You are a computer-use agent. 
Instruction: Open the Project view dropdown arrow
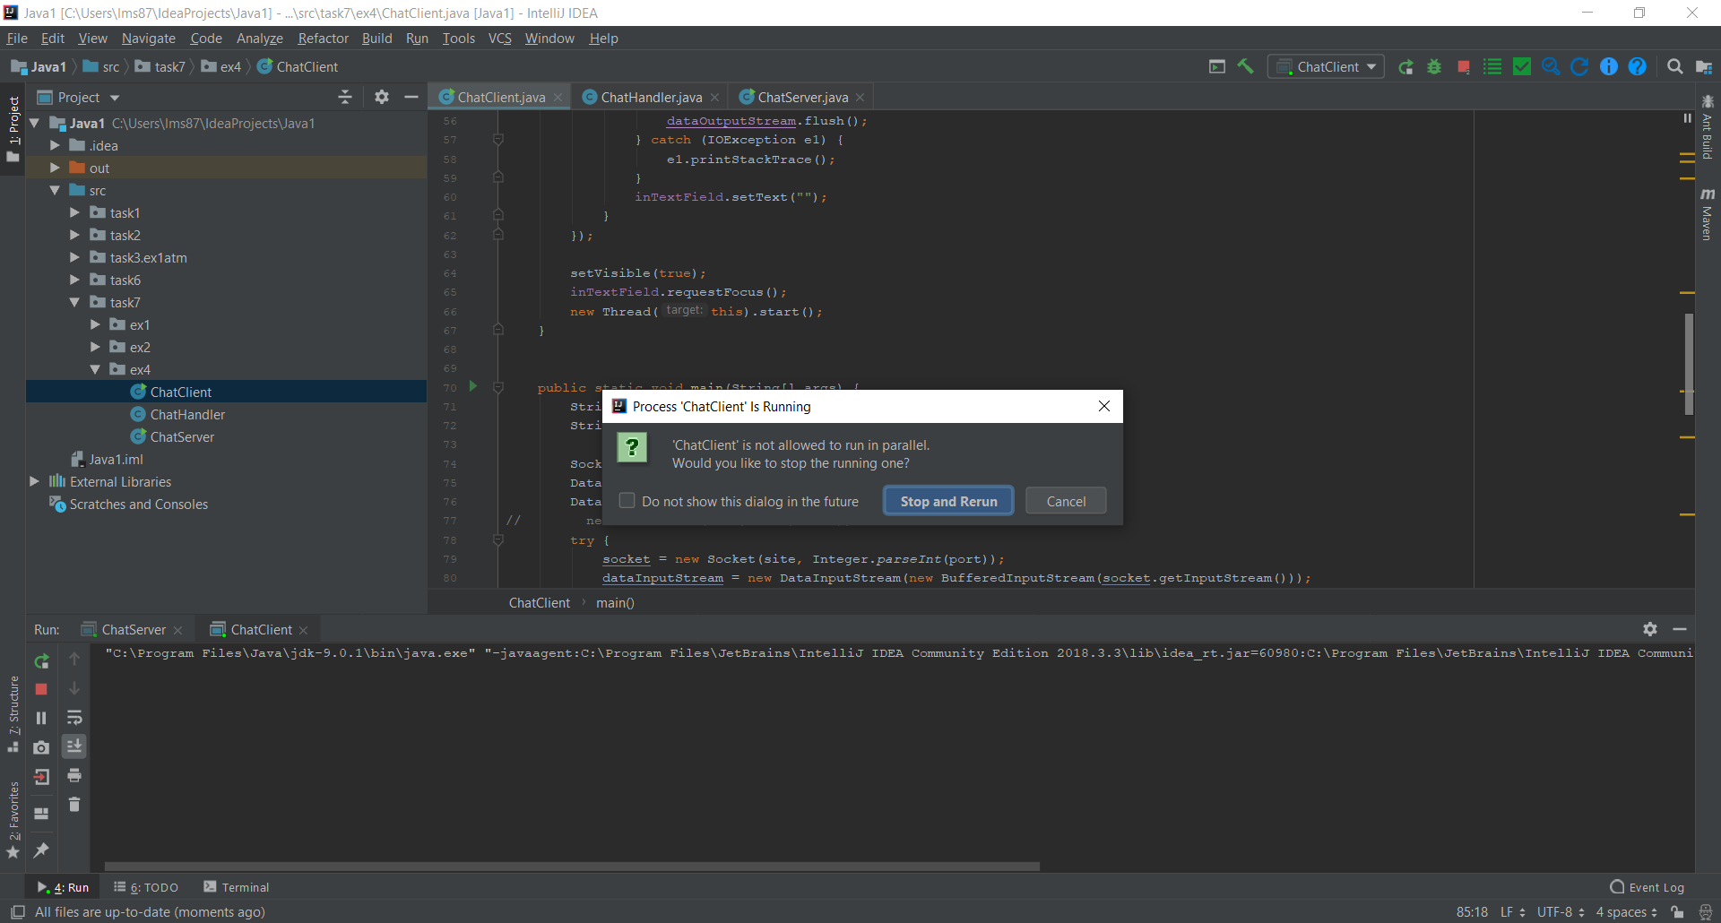pyautogui.click(x=115, y=98)
